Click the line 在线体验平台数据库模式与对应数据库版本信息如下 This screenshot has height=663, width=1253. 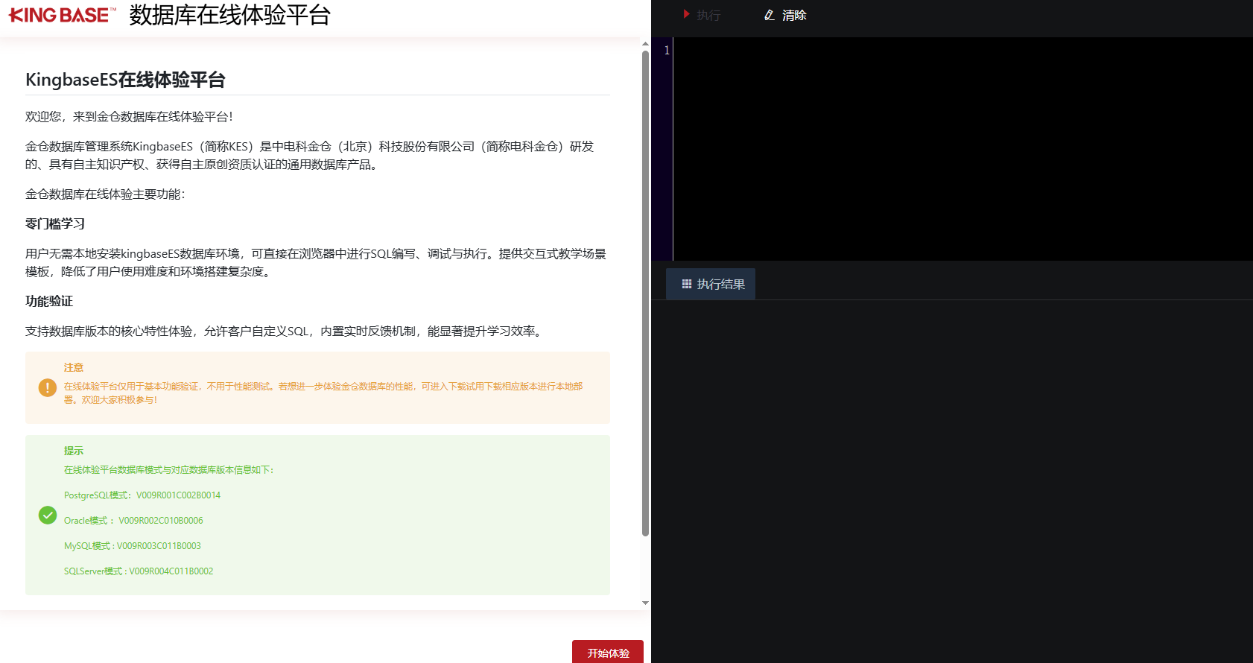coord(169,470)
